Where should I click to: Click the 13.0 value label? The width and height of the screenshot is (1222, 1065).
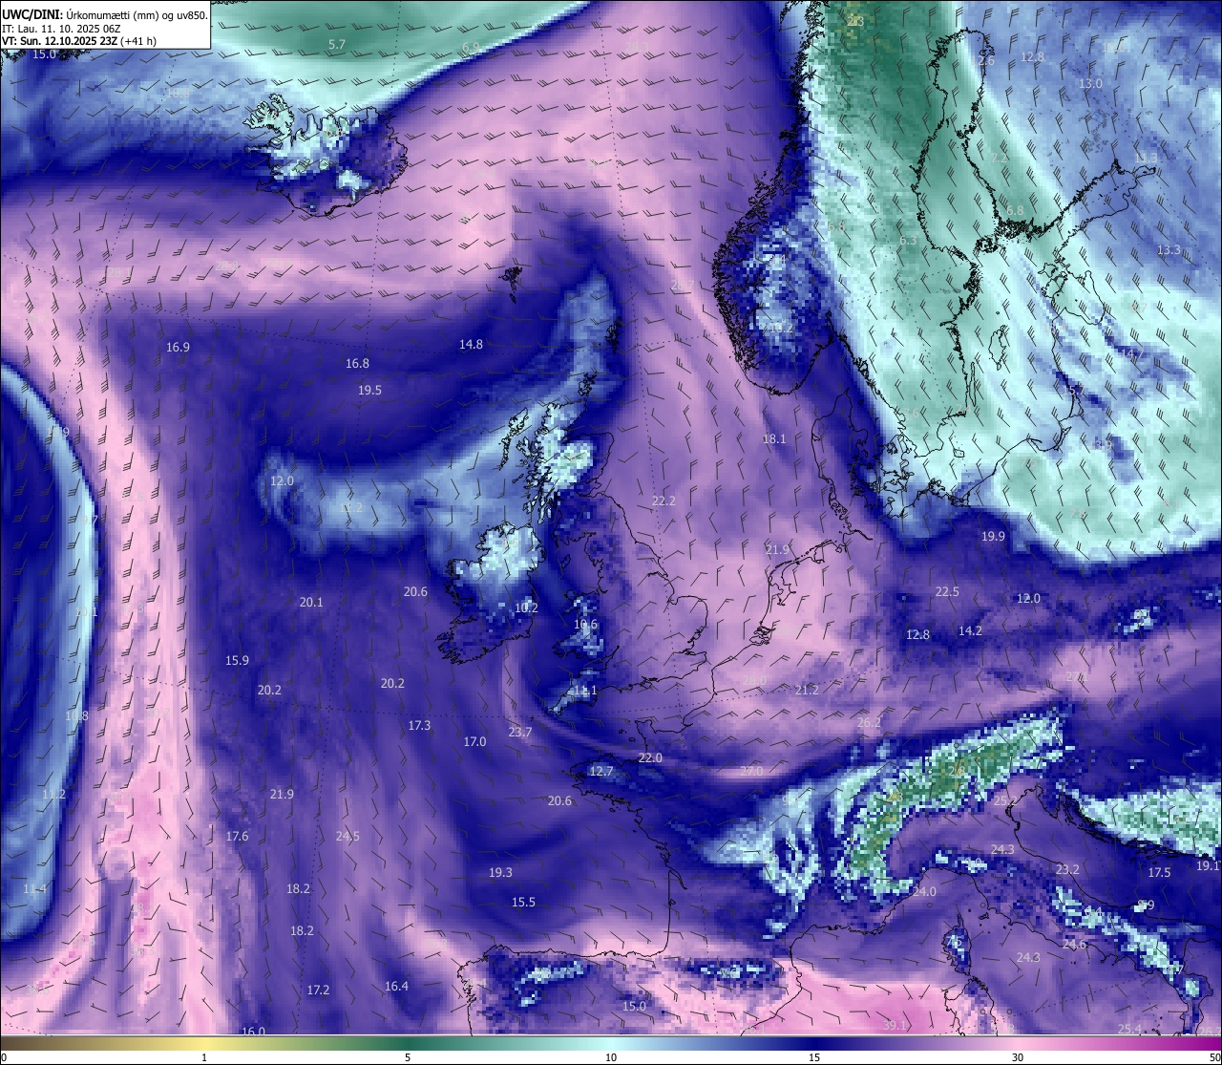tap(1090, 84)
